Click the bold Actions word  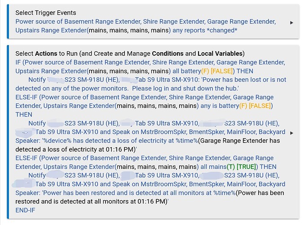46,54
